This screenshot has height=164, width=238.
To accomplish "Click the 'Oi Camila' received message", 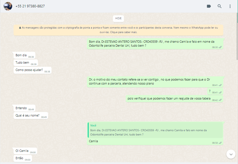I will click(25, 151).
